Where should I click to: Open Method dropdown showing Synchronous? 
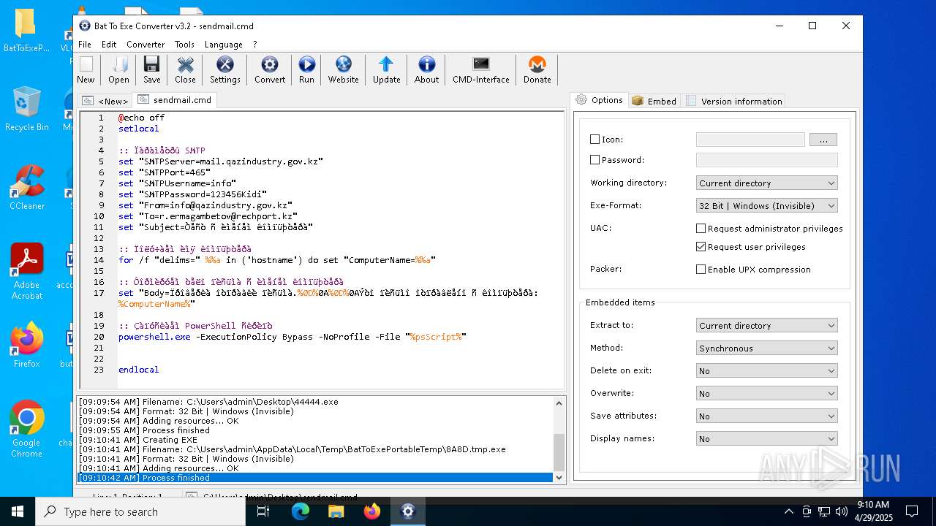(x=766, y=348)
